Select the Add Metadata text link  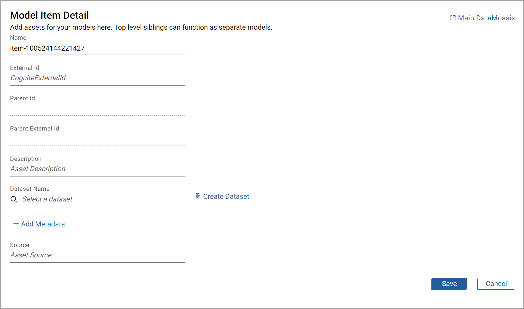(43, 224)
